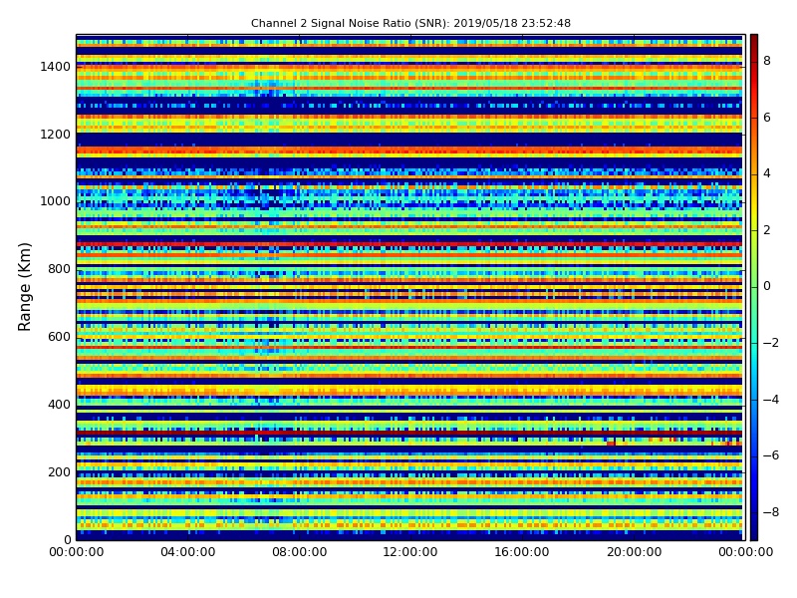Click the colorbar value 0 label
Image resolution: width=797 pixels, height=598 pixels.
[767, 286]
